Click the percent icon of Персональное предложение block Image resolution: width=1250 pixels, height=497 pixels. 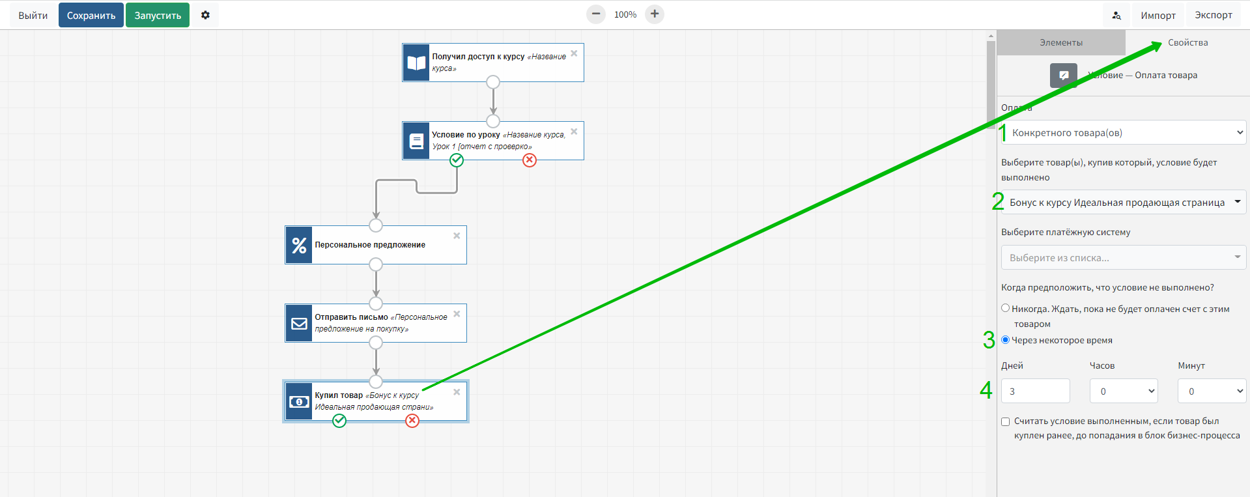[299, 245]
